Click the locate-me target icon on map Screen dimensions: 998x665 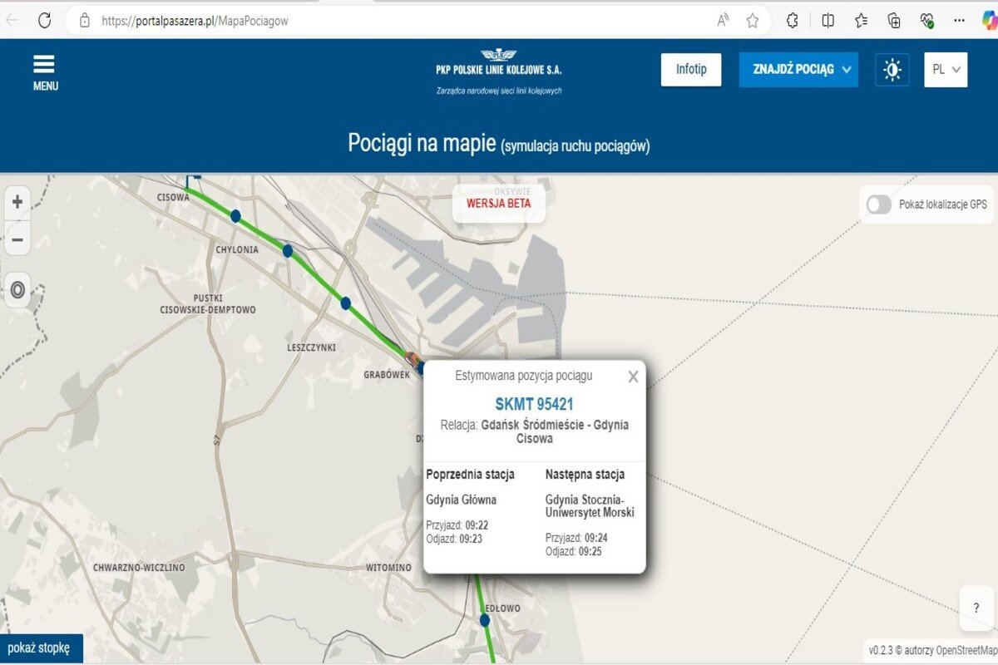click(17, 291)
